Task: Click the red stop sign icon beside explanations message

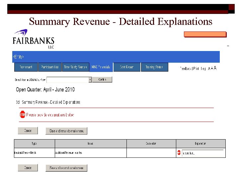Action: click(x=23, y=114)
